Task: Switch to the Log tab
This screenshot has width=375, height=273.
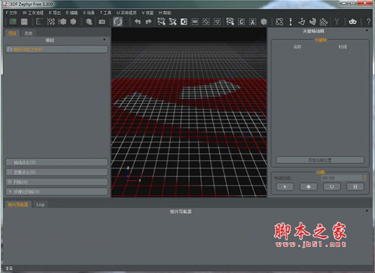Action: click(x=40, y=204)
